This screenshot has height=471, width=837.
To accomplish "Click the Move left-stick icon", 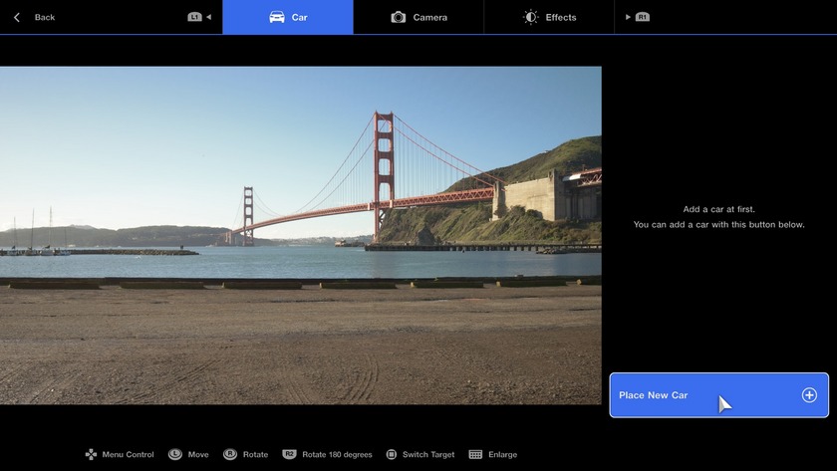I will pos(175,454).
